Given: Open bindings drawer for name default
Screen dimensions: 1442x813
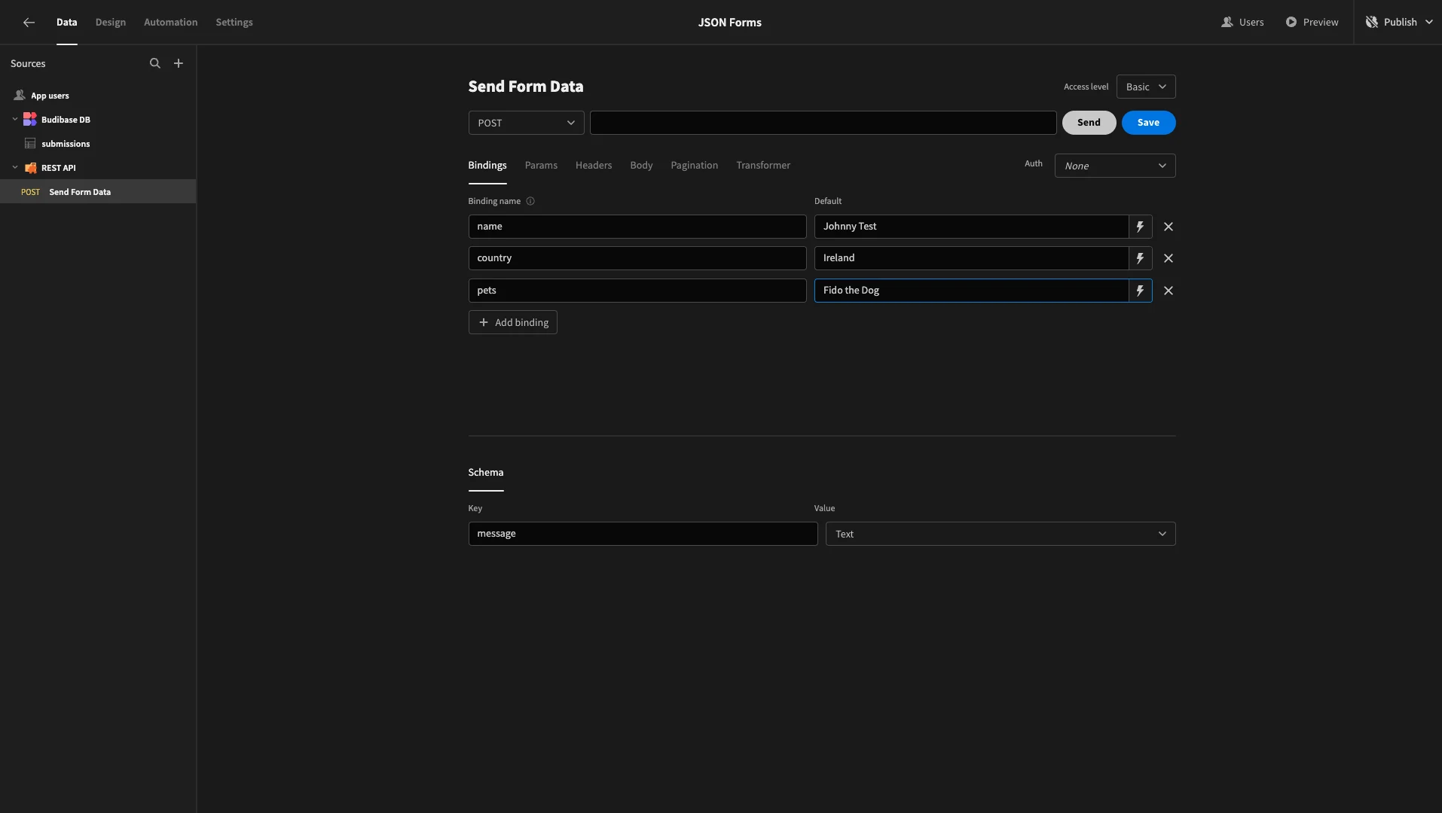Looking at the screenshot, I should 1140,226.
